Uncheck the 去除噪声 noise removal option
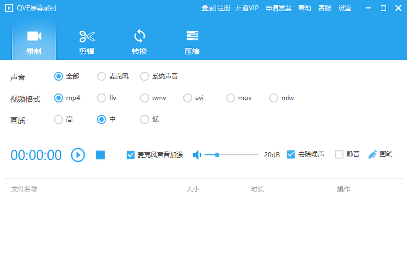This screenshot has height=276, width=407. [291, 154]
